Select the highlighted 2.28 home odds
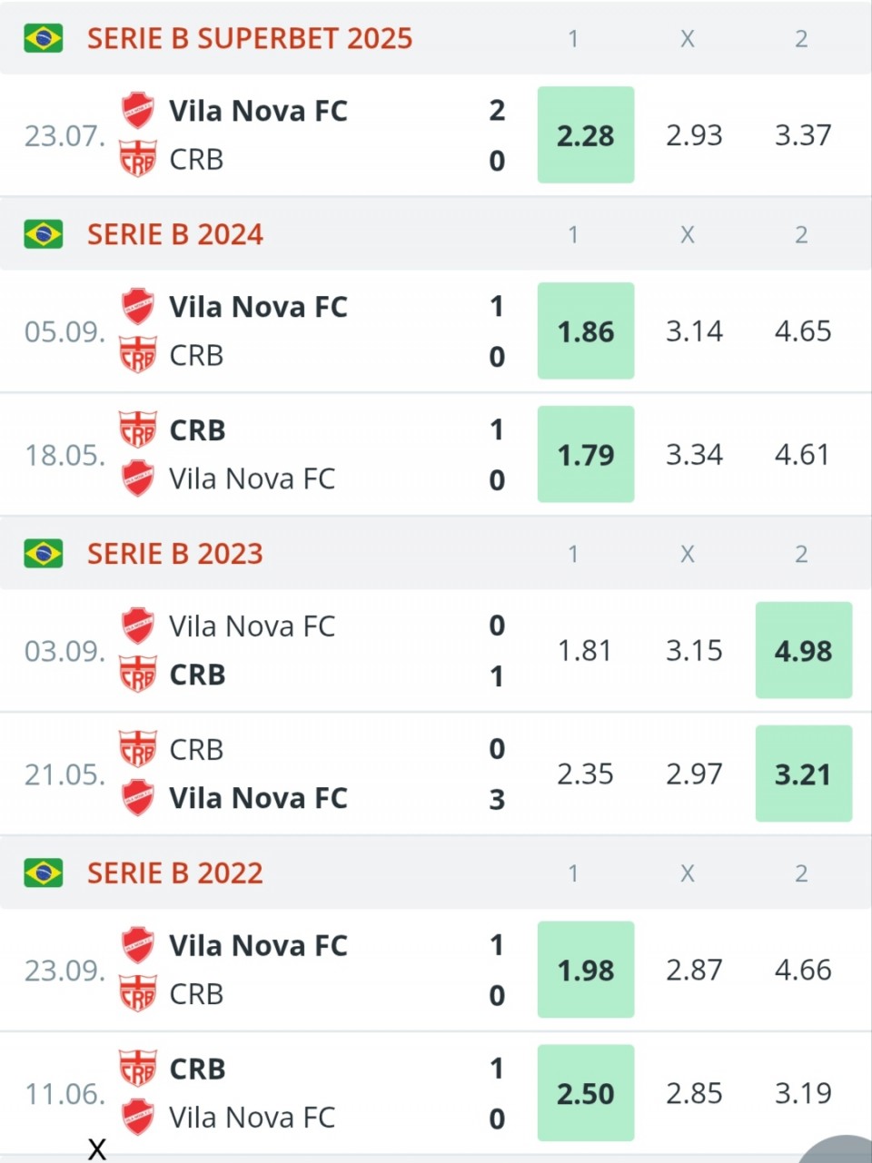Viewport: 872px width, 1163px height. (586, 135)
